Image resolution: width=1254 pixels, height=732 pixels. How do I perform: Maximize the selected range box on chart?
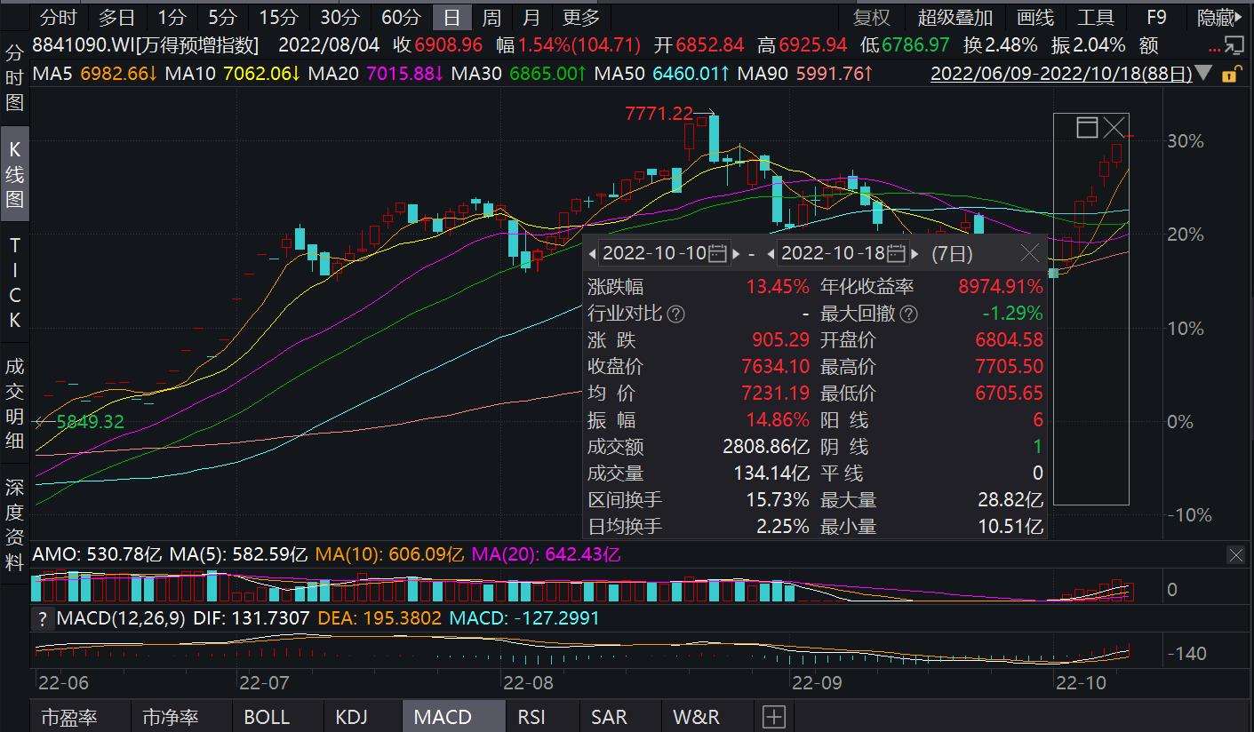click(x=1087, y=127)
